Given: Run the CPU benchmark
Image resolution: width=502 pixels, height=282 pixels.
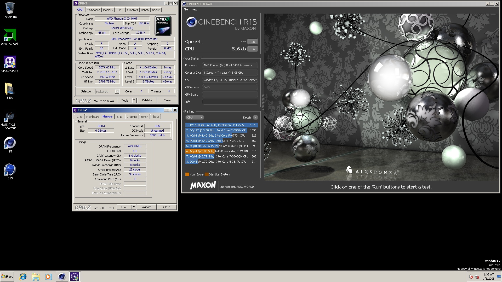Looking at the screenshot, I should 252,49.
